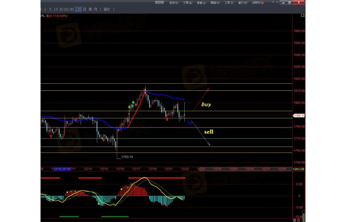
Task: Switch to weekly (周) chart period
Action: pyautogui.click(x=89, y=9)
